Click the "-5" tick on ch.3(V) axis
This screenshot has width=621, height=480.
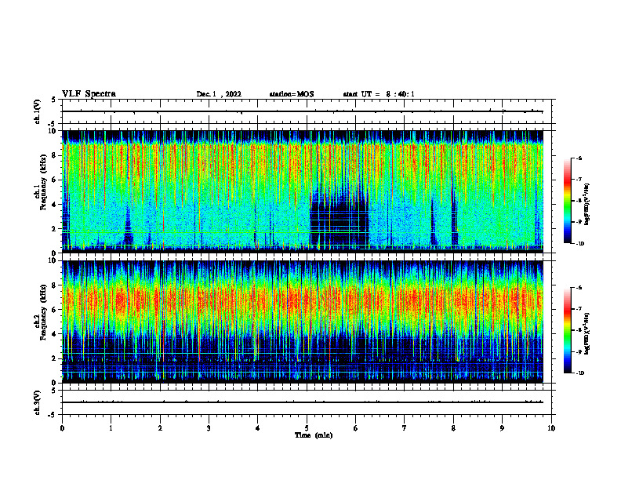pos(52,415)
